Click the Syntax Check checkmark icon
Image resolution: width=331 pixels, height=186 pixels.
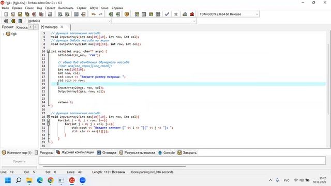point(167,14)
